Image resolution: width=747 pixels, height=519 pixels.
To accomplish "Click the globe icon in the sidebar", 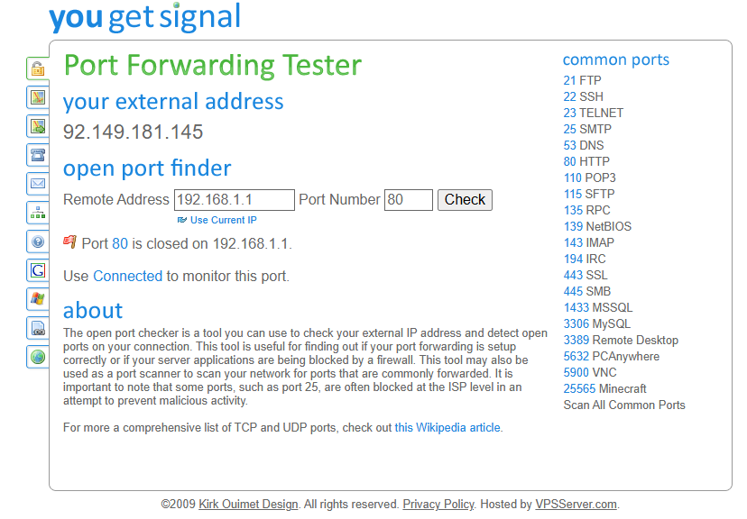I will tap(38, 356).
